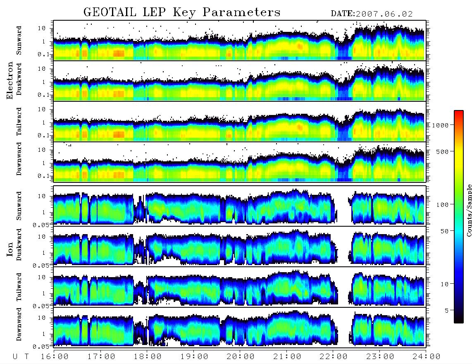Click the Ion Tailward spectrogram panel
This screenshot has width=472, height=364.
(x=240, y=287)
